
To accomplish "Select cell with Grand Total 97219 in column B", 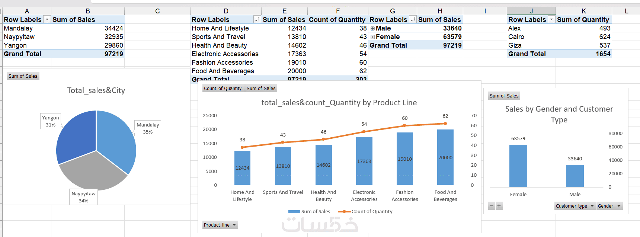I will coord(88,54).
